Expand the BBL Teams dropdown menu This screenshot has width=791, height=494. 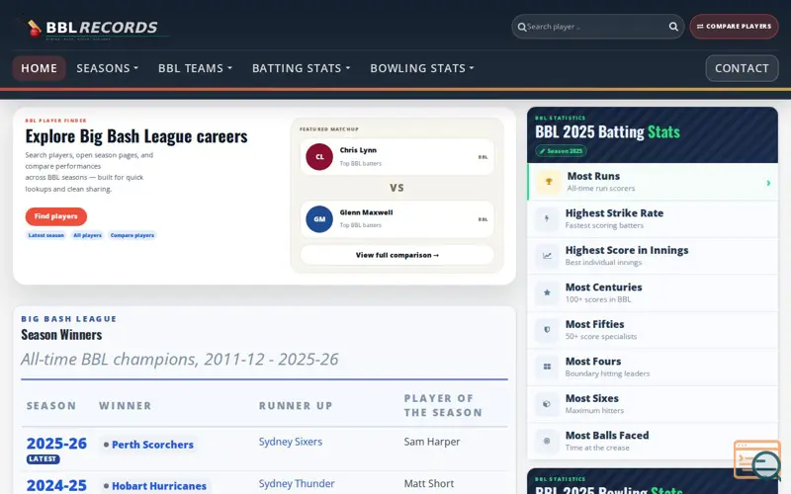click(x=195, y=68)
